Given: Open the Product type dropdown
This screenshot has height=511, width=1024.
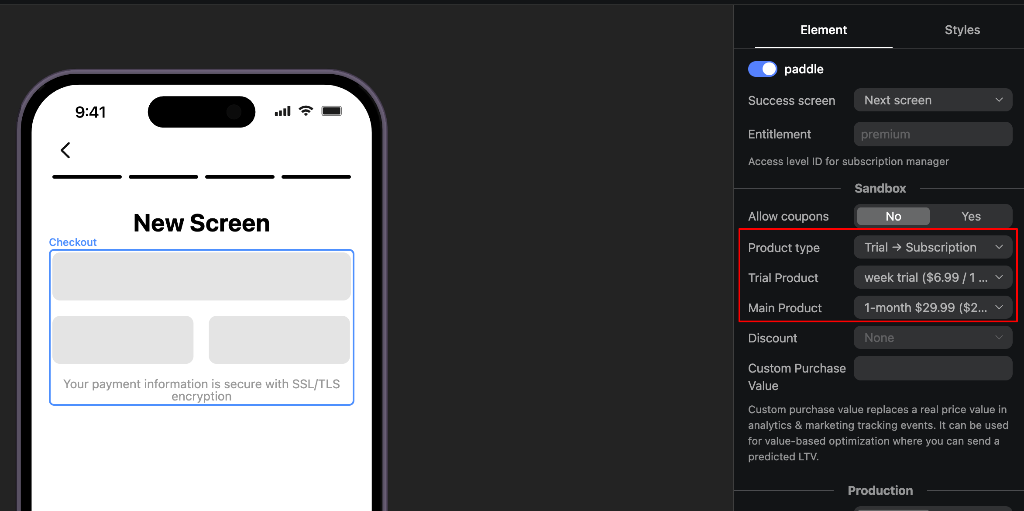Looking at the screenshot, I should pos(933,247).
